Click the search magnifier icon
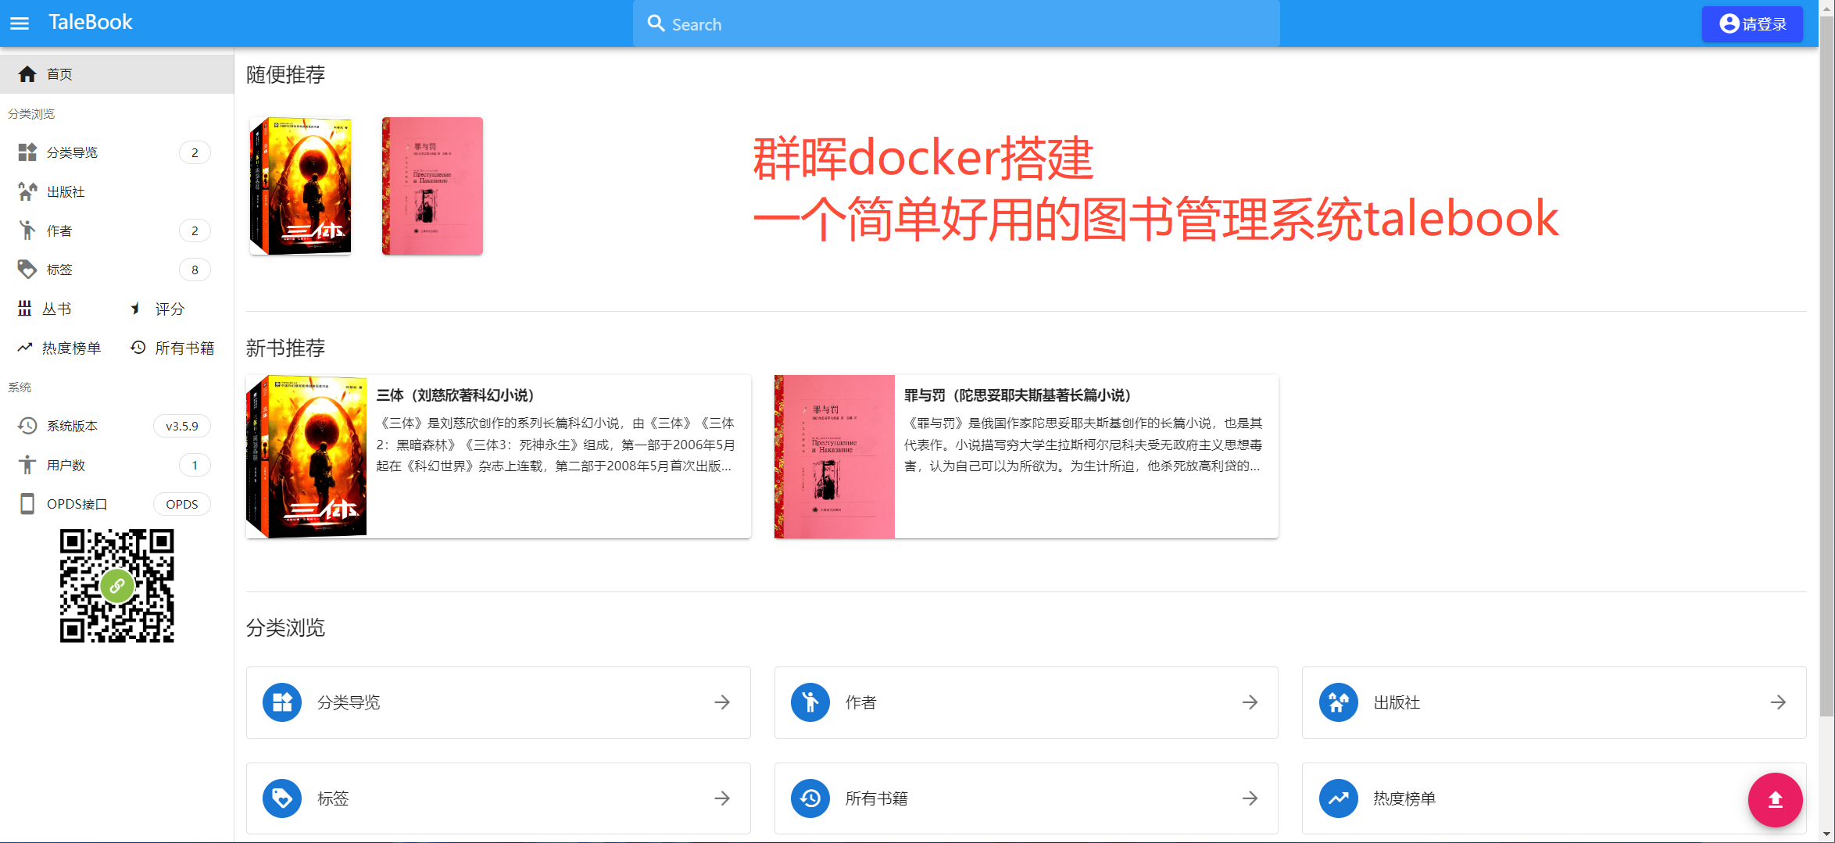 click(x=656, y=23)
